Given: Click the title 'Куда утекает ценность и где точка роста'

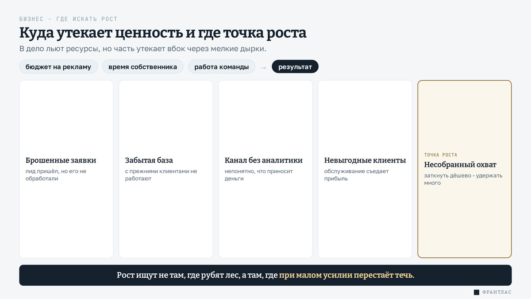Looking at the screenshot, I should [163, 33].
